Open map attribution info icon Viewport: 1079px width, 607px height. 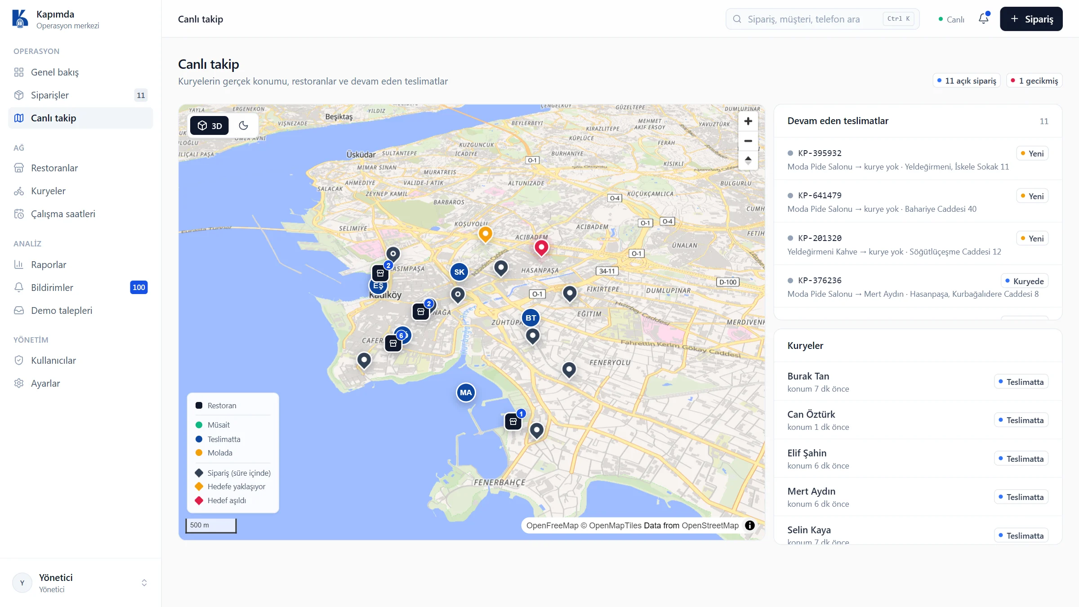coord(749,525)
